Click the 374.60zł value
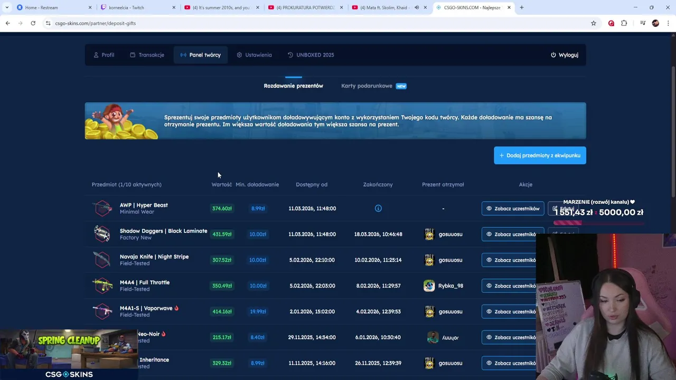The height and width of the screenshot is (380, 676). click(222, 208)
